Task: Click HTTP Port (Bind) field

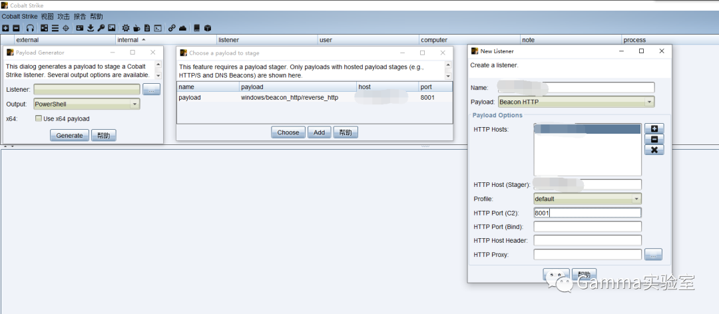Action: click(x=587, y=226)
